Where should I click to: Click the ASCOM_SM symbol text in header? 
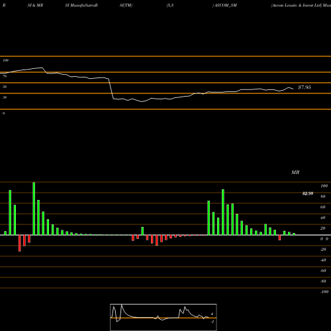click(226, 5)
